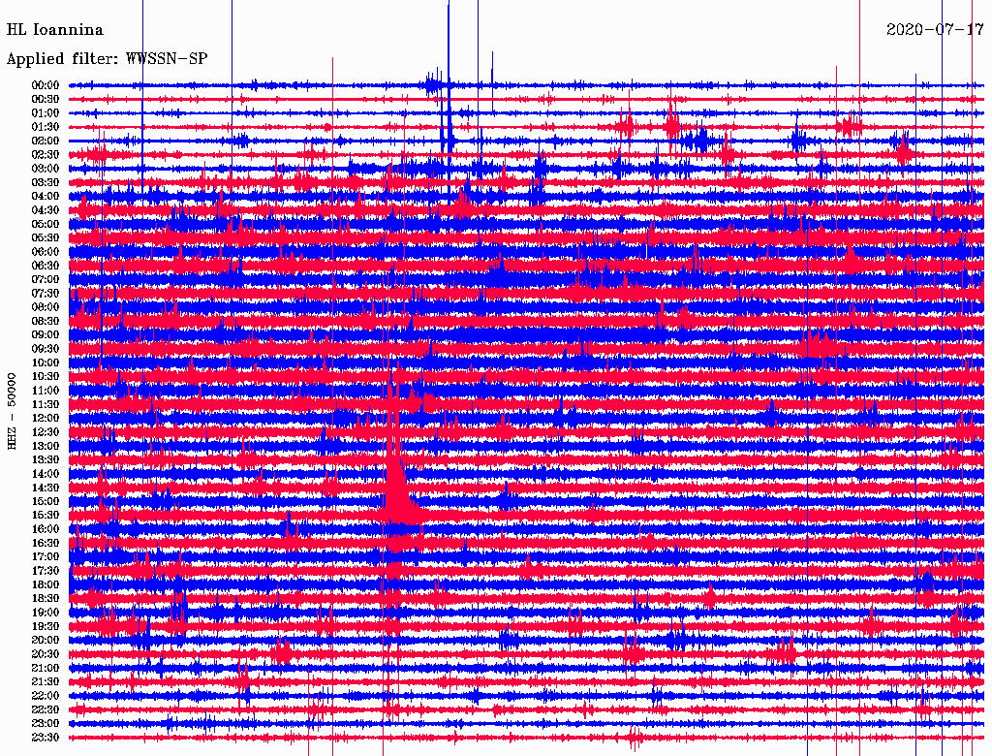Select the 21:30 time label
Image resolution: width=992 pixels, height=756 pixels.
click(x=46, y=682)
